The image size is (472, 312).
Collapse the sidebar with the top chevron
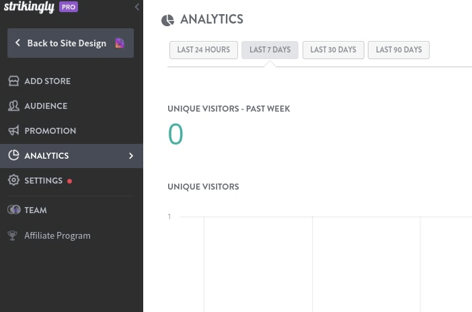coord(137,7)
